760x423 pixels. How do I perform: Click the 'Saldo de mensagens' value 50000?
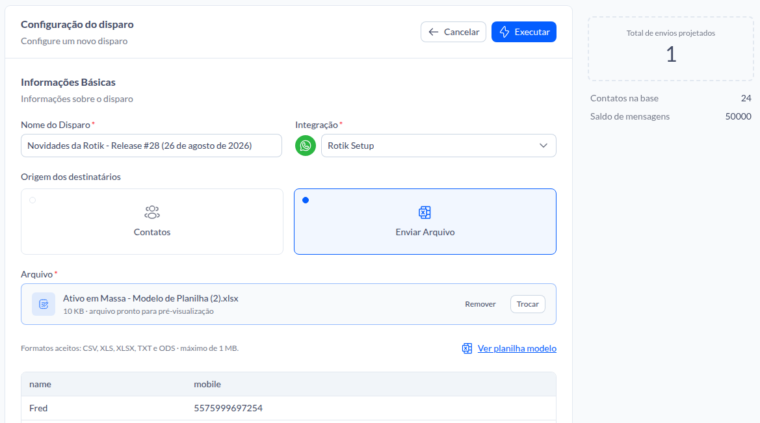[738, 116]
